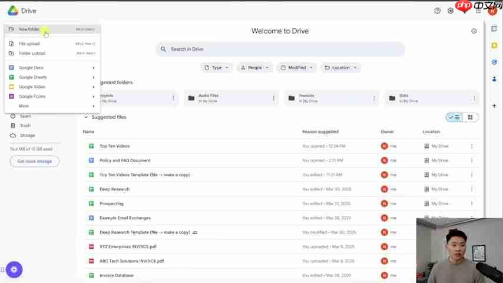The image size is (503, 283).
Task: Open the Top Ten Videos file
Action: [114, 146]
